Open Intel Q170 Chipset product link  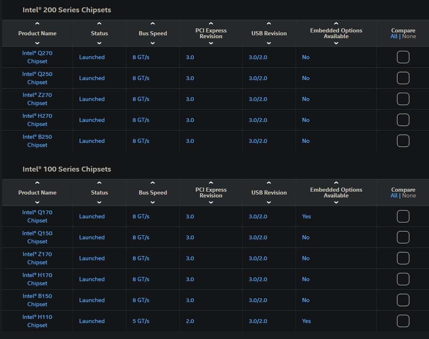click(x=37, y=216)
